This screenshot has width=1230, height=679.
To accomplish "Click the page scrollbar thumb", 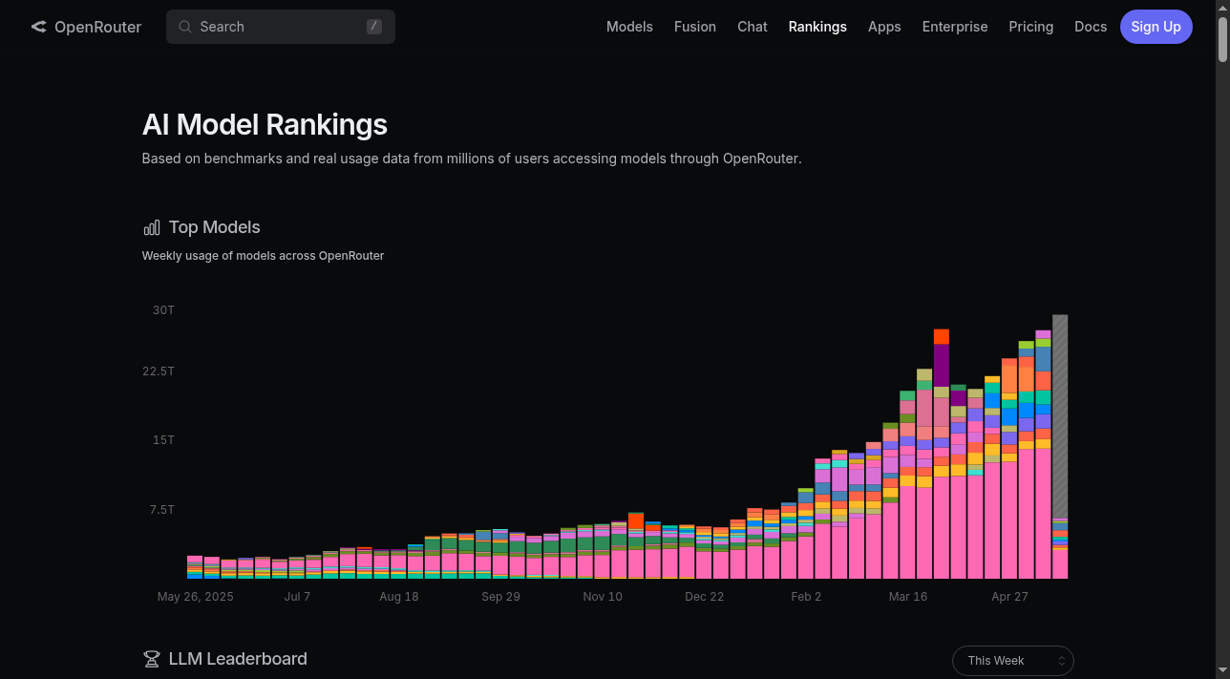I will coord(1222,38).
